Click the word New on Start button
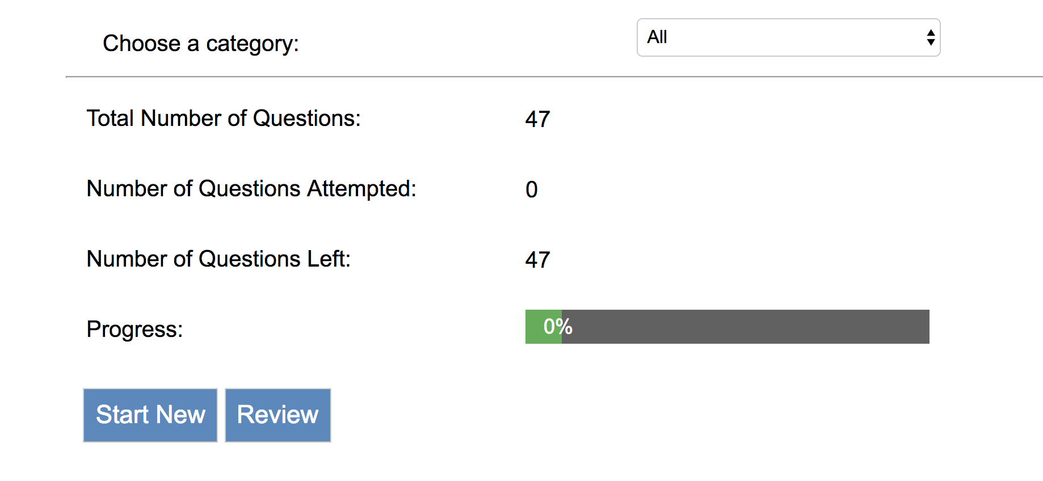Image resolution: width=1043 pixels, height=481 pixels. tap(181, 415)
